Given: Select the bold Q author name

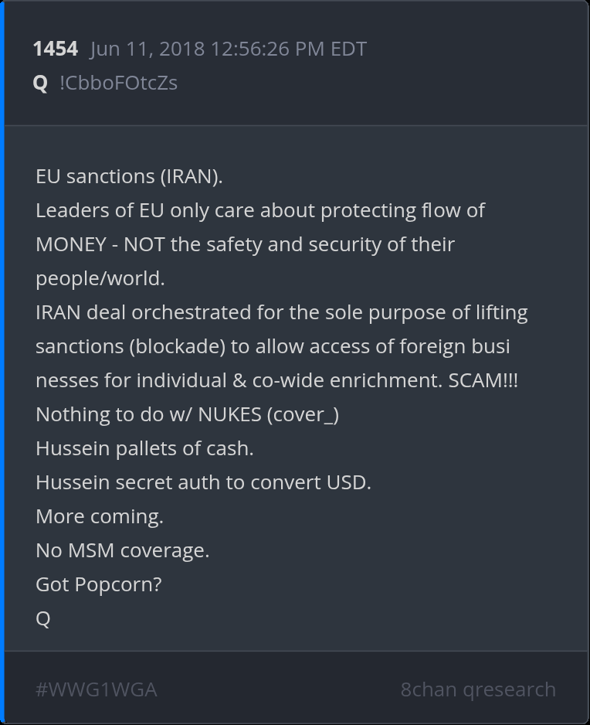Looking at the screenshot, I should (40, 83).
